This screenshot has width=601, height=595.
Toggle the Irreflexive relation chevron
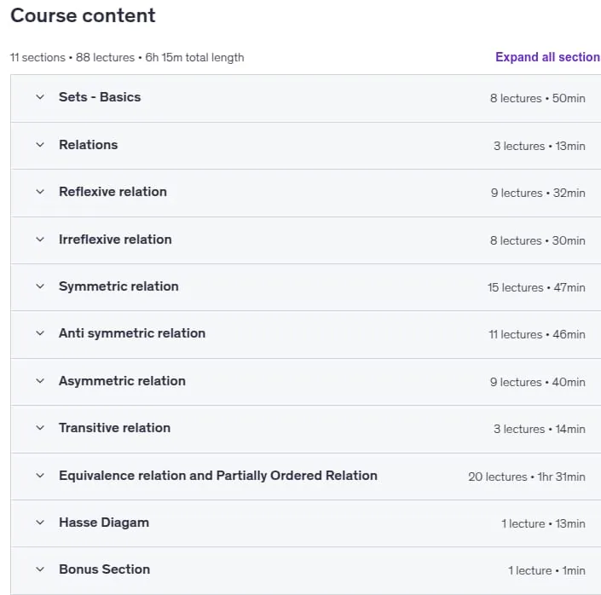coord(40,240)
